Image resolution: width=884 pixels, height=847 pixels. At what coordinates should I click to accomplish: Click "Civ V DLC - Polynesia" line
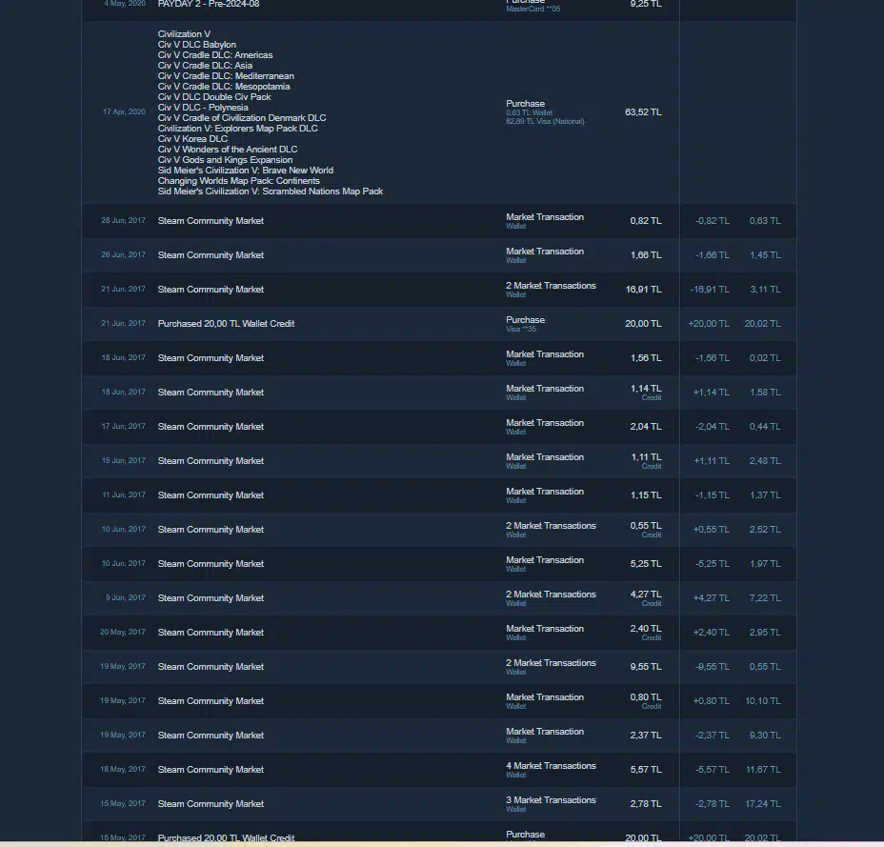tap(203, 107)
